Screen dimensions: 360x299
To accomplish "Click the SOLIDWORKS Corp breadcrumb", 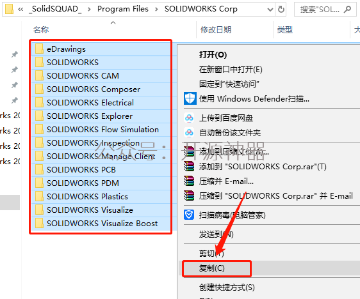I will tap(201, 9).
